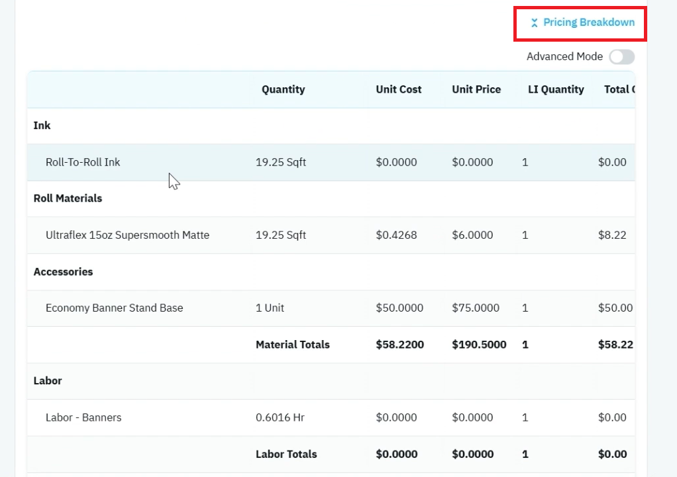Image resolution: width=677 pixels, height=477 pixels.
Task: Click the Material Totals unit price $190.5000
Action: tap(479, 345)
